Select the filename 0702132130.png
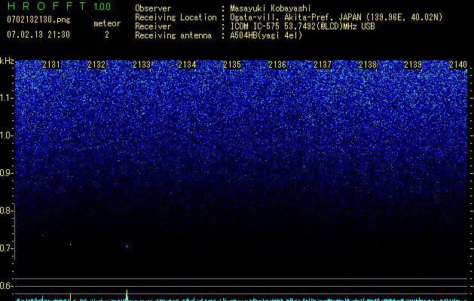Screen dimensions: 474x301 [x=38, y=20]
